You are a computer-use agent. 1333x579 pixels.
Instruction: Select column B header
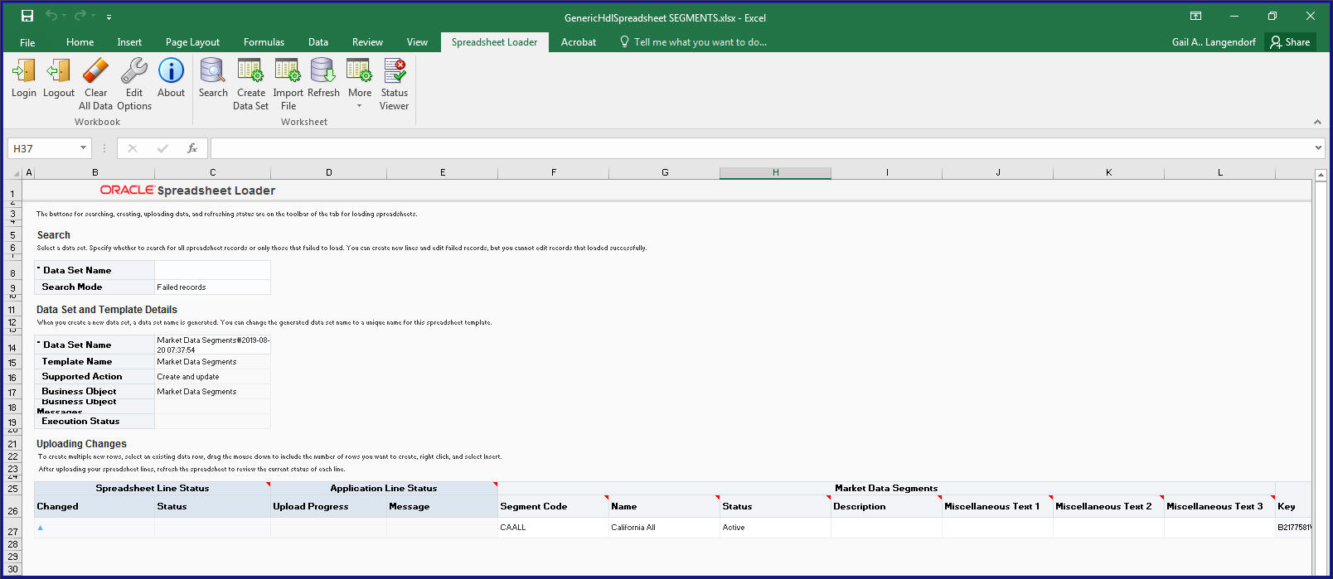(x=95, y=173)
